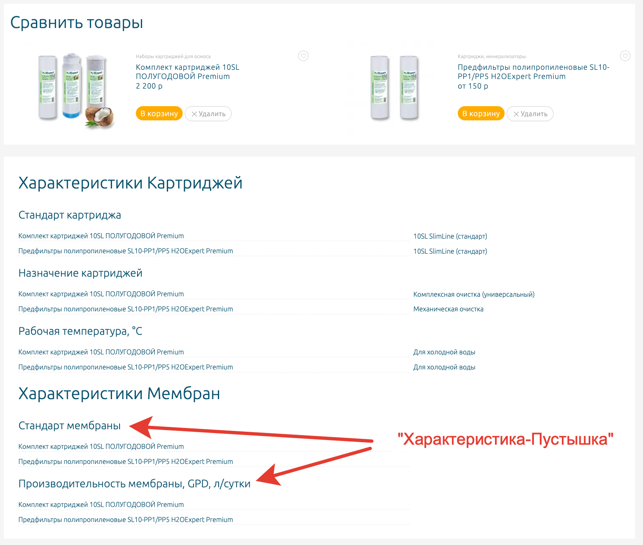Go to Картриджи, минерализаторы category
Screen dimensions: 643x545
[492, 56]
